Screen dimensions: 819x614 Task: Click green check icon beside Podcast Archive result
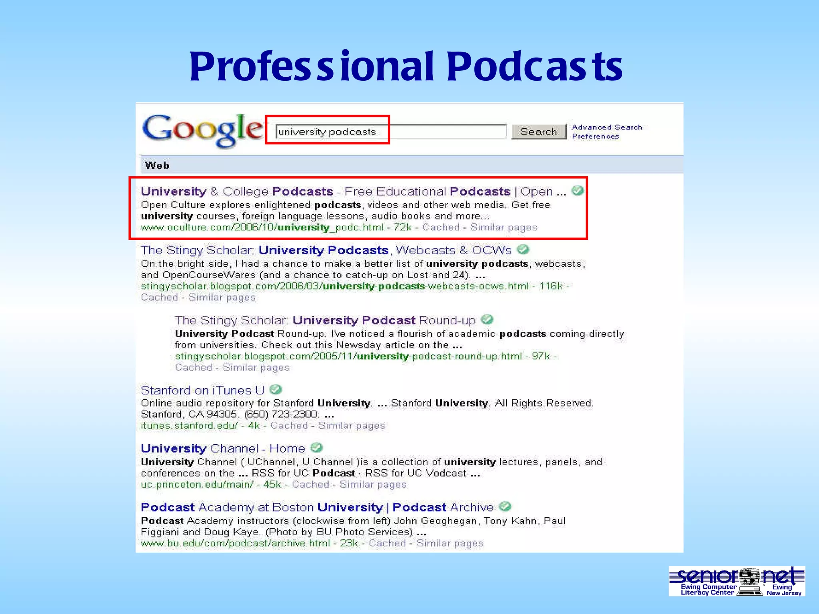[505, 506]
